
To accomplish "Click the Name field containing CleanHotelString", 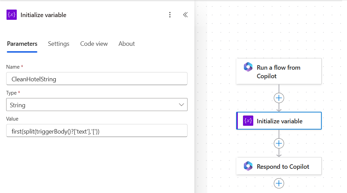I will click(x=97, y=79).
